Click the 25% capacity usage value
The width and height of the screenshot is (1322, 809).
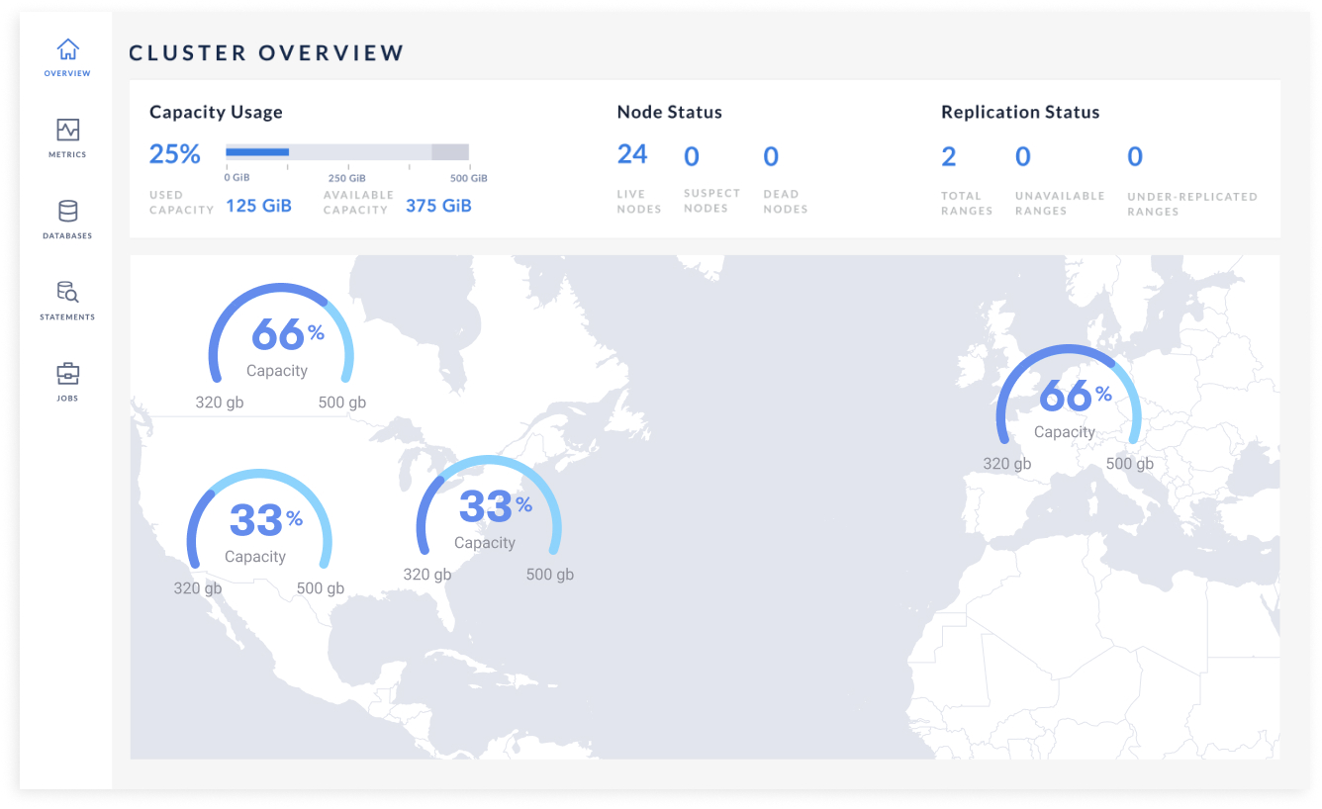(175, 154)
